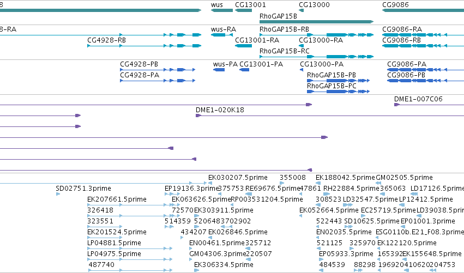Select EST EK122120.5prime
Screen dimensions: 464x273
pos(407,243)
